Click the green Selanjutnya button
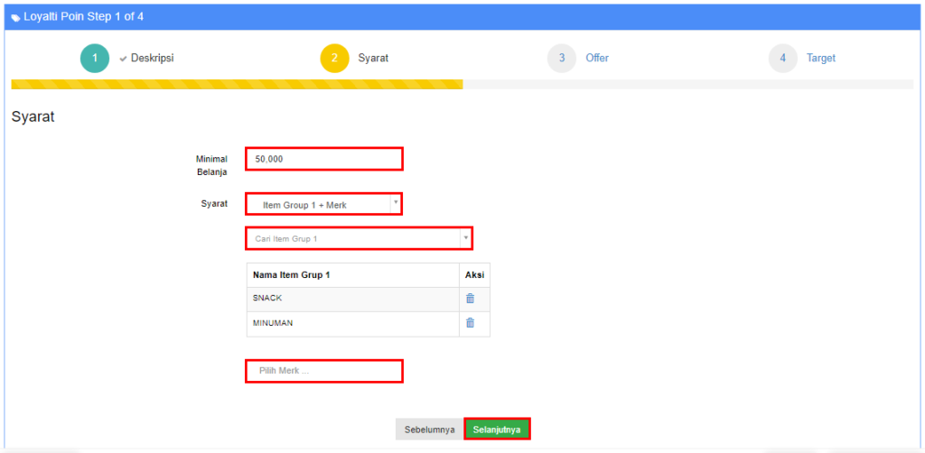Viewport: 925px width, 453px height. (x=497, y=430)
